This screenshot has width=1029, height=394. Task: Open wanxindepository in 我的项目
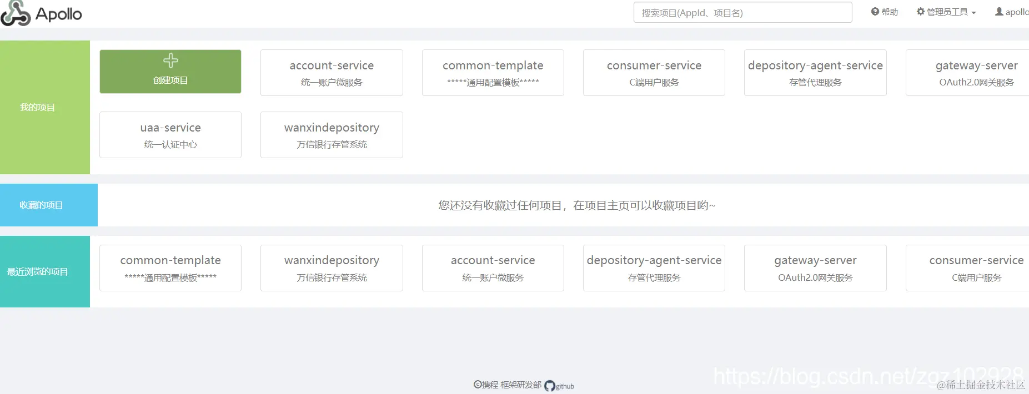tap(332, 135)
